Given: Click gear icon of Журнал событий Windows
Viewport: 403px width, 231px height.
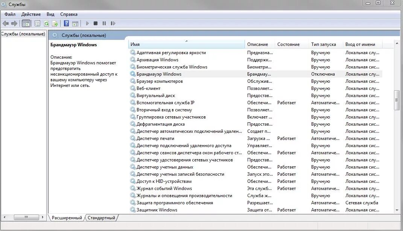Looking at the screenshot, I should pos(132,188).
